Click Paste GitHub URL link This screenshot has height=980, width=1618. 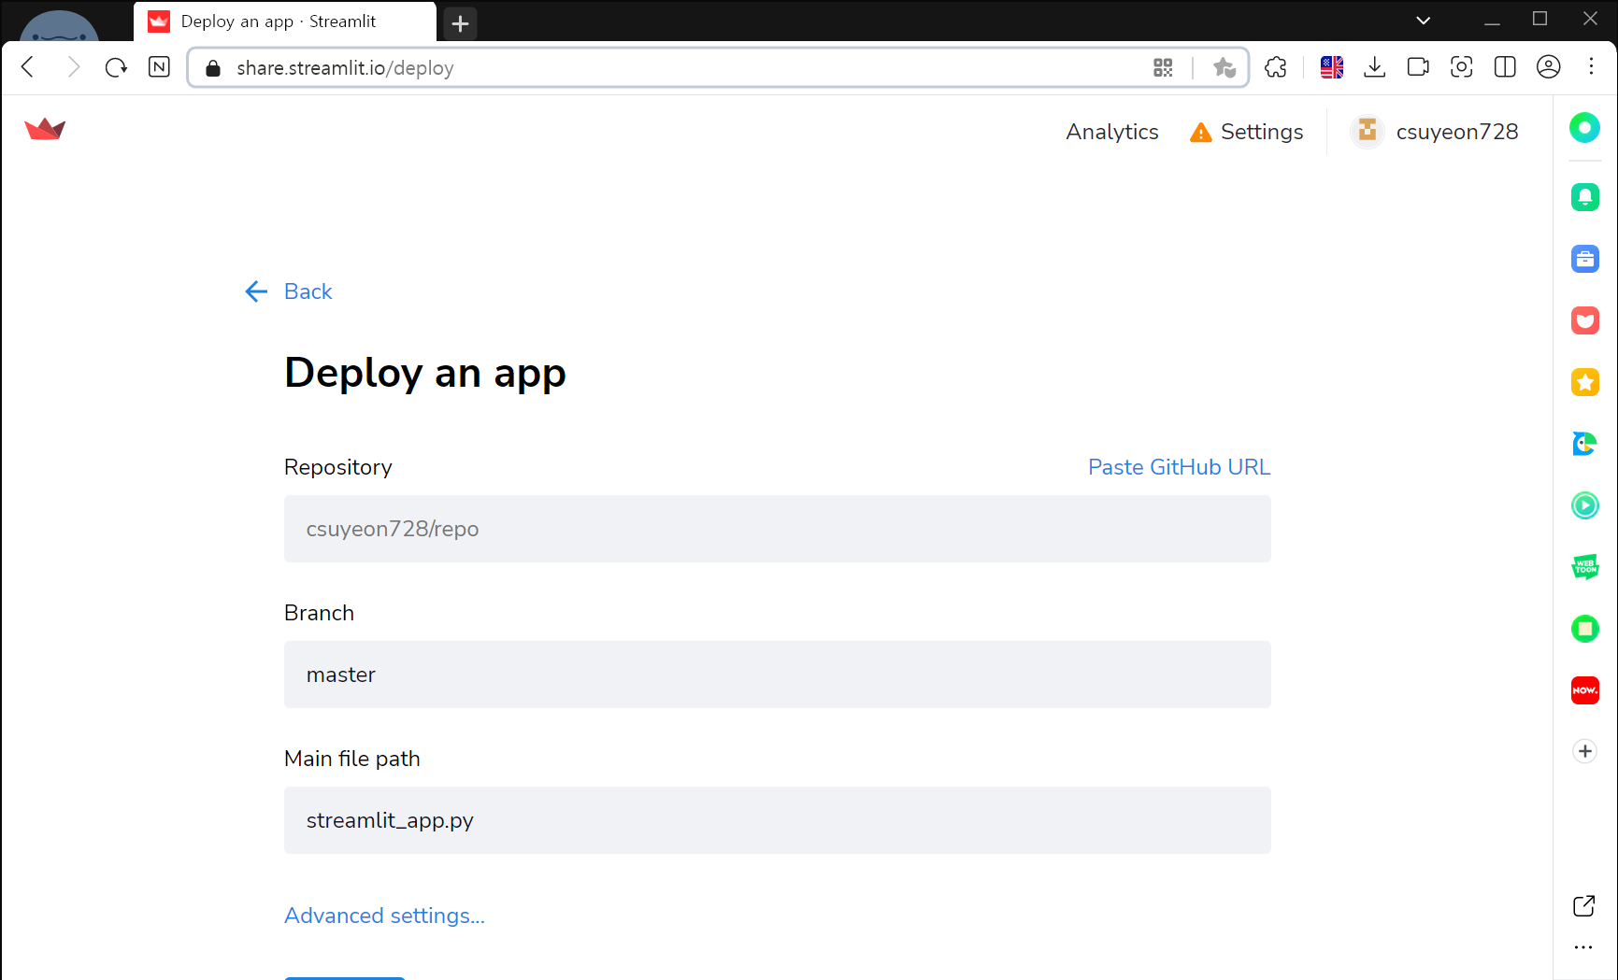(x=1179, y=467)
